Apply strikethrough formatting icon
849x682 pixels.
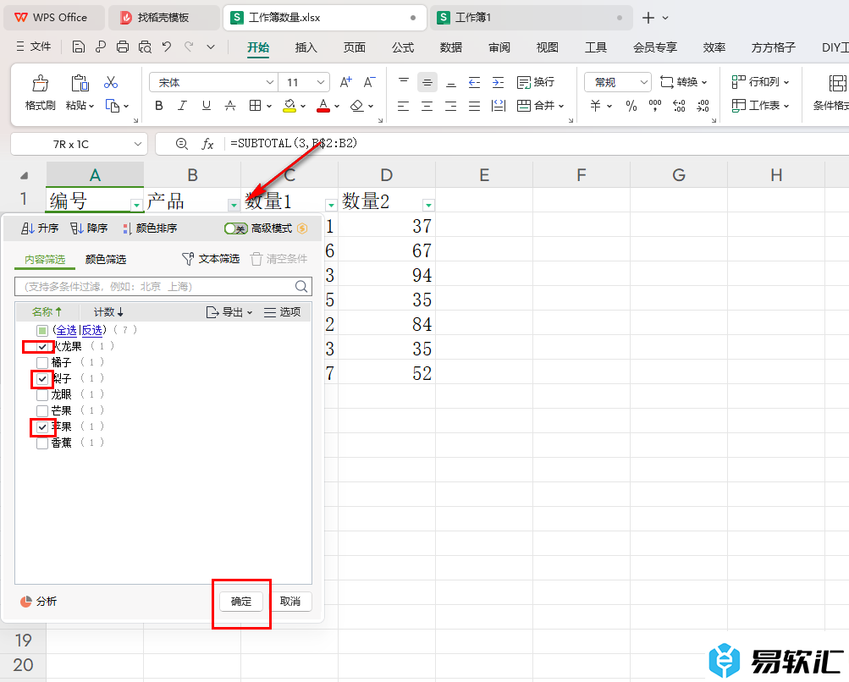230,106
